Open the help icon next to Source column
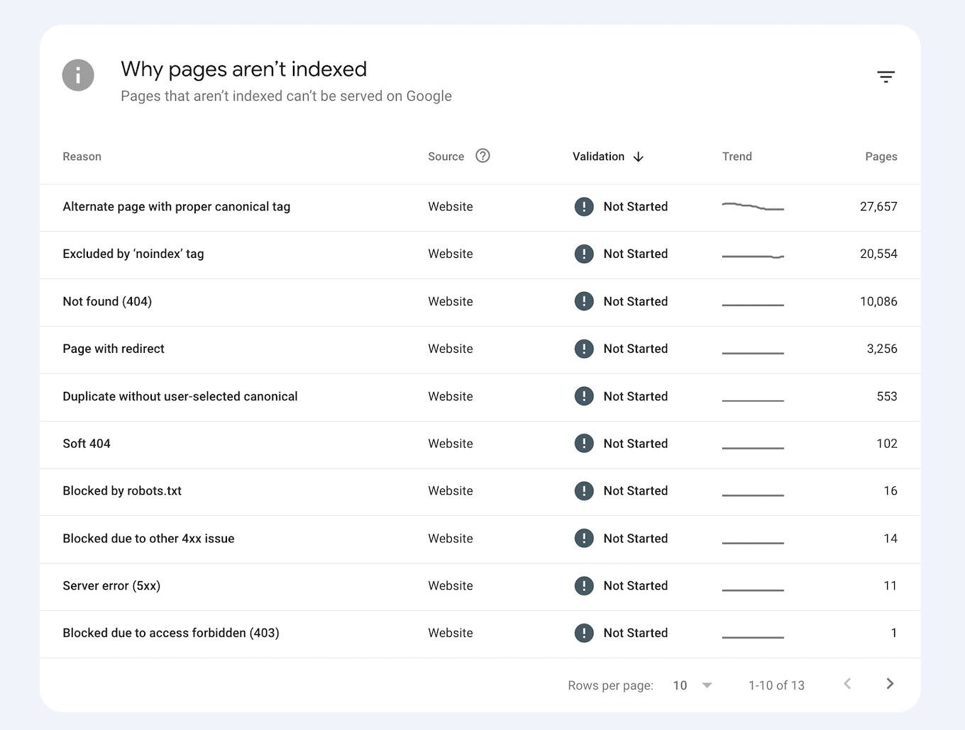This screenshot has height=730, width=965. pos(482,156)
